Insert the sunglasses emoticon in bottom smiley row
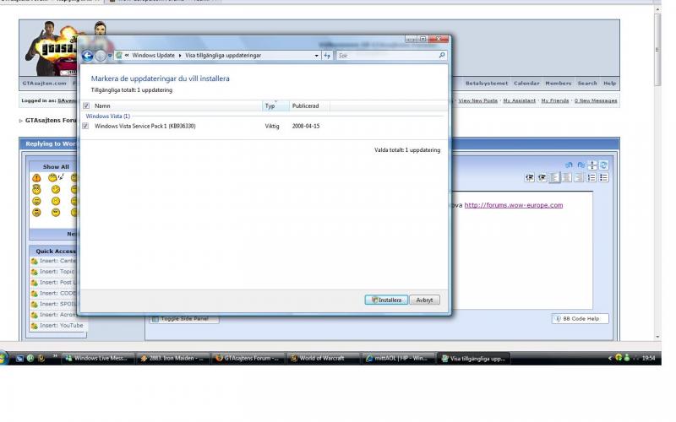676x422 pixels. coord(36,213)
